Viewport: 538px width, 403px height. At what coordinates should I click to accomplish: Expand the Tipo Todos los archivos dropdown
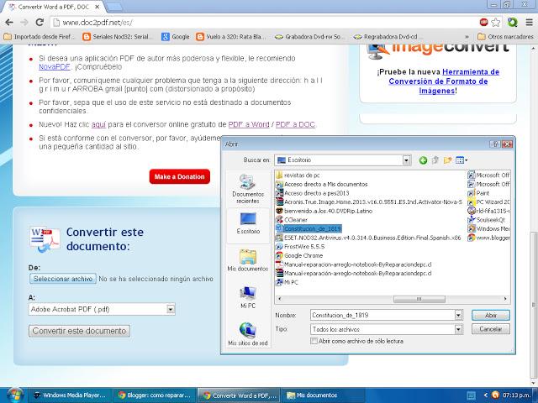(458, 329)
